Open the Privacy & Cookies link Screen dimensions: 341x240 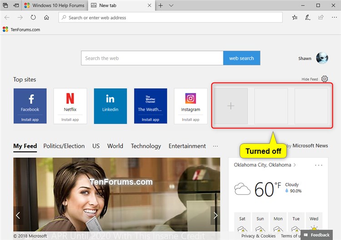click(258, 235)
